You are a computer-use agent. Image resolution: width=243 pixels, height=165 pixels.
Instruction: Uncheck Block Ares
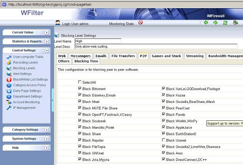coord(163,153)
